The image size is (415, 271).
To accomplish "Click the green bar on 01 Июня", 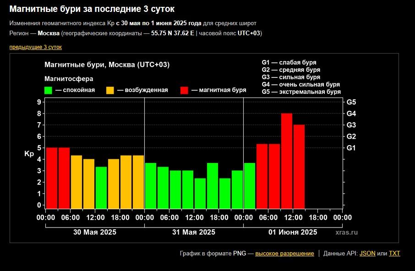I will (250, 185).
